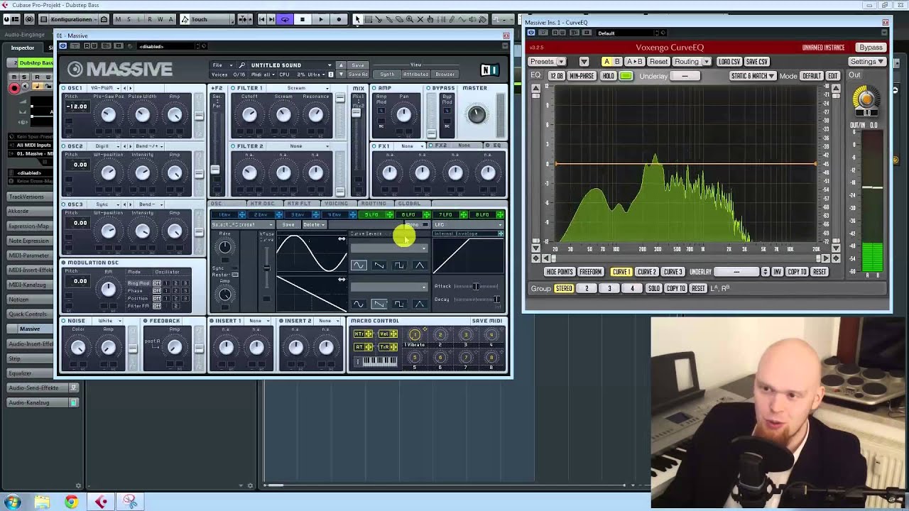This screenshot has height=511, width=909.
Task: Toggle FILTER 1 on/off indicator
Action: coord(233,88)
